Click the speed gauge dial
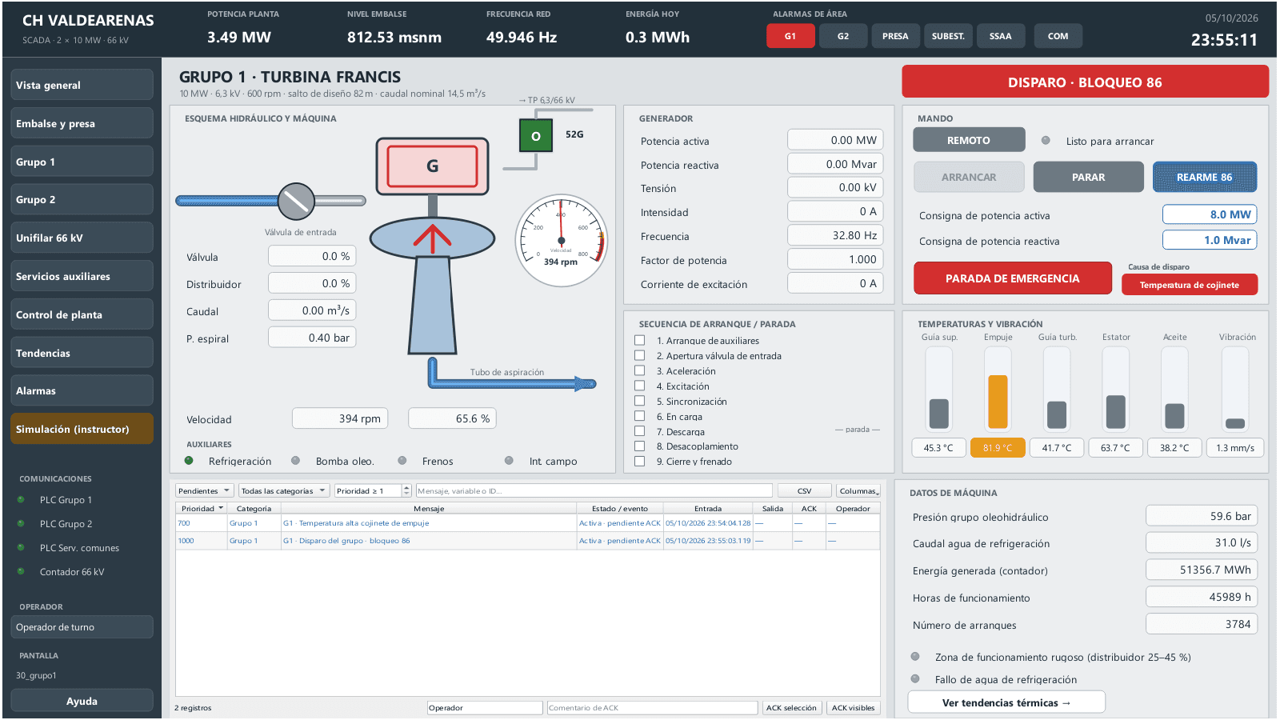The width and height of the screenshot is (1280, 720). tap(561, 240)
